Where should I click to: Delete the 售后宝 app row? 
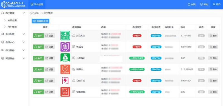tap(213, 47)
